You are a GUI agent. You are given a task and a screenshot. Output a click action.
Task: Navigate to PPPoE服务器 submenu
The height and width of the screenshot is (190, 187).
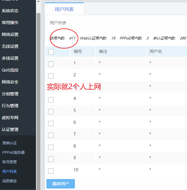(13, 153)
